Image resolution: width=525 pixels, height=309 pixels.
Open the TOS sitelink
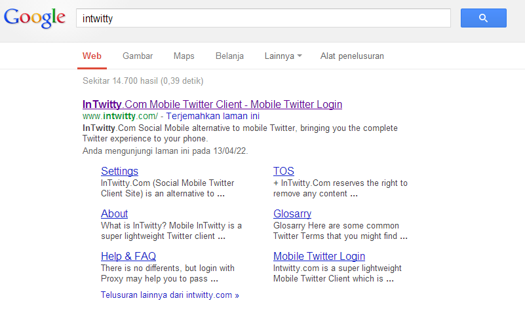coord(284,172)
